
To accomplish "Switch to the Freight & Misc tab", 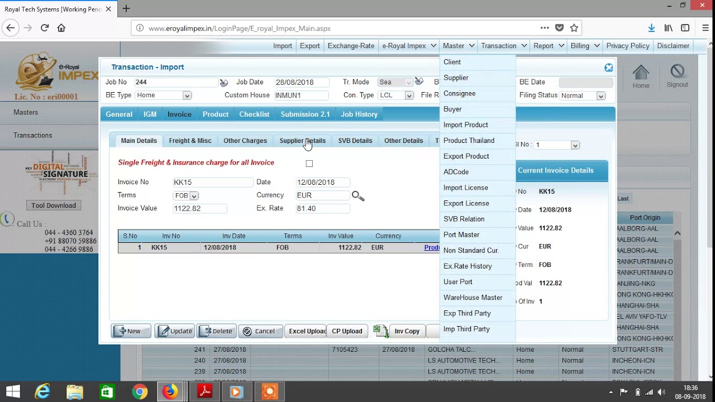I will click(x=190, y=141).
